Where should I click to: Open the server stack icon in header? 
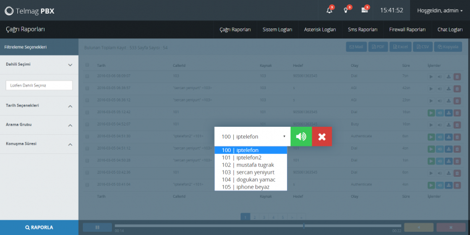(x=364, y=10)
